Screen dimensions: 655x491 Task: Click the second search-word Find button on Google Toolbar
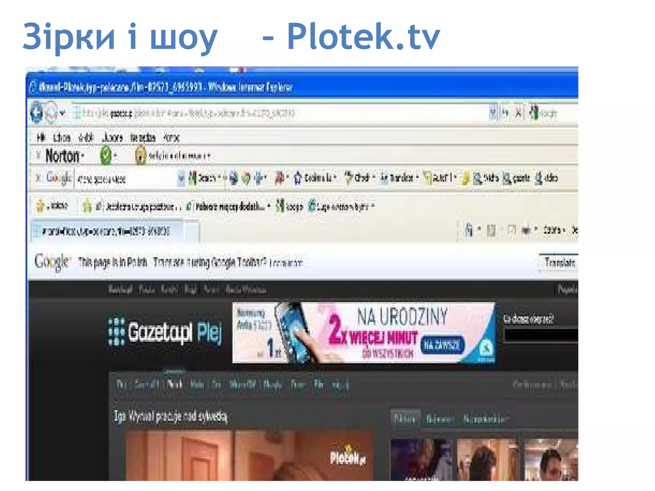pyautogui.click(x=516, y=178)
